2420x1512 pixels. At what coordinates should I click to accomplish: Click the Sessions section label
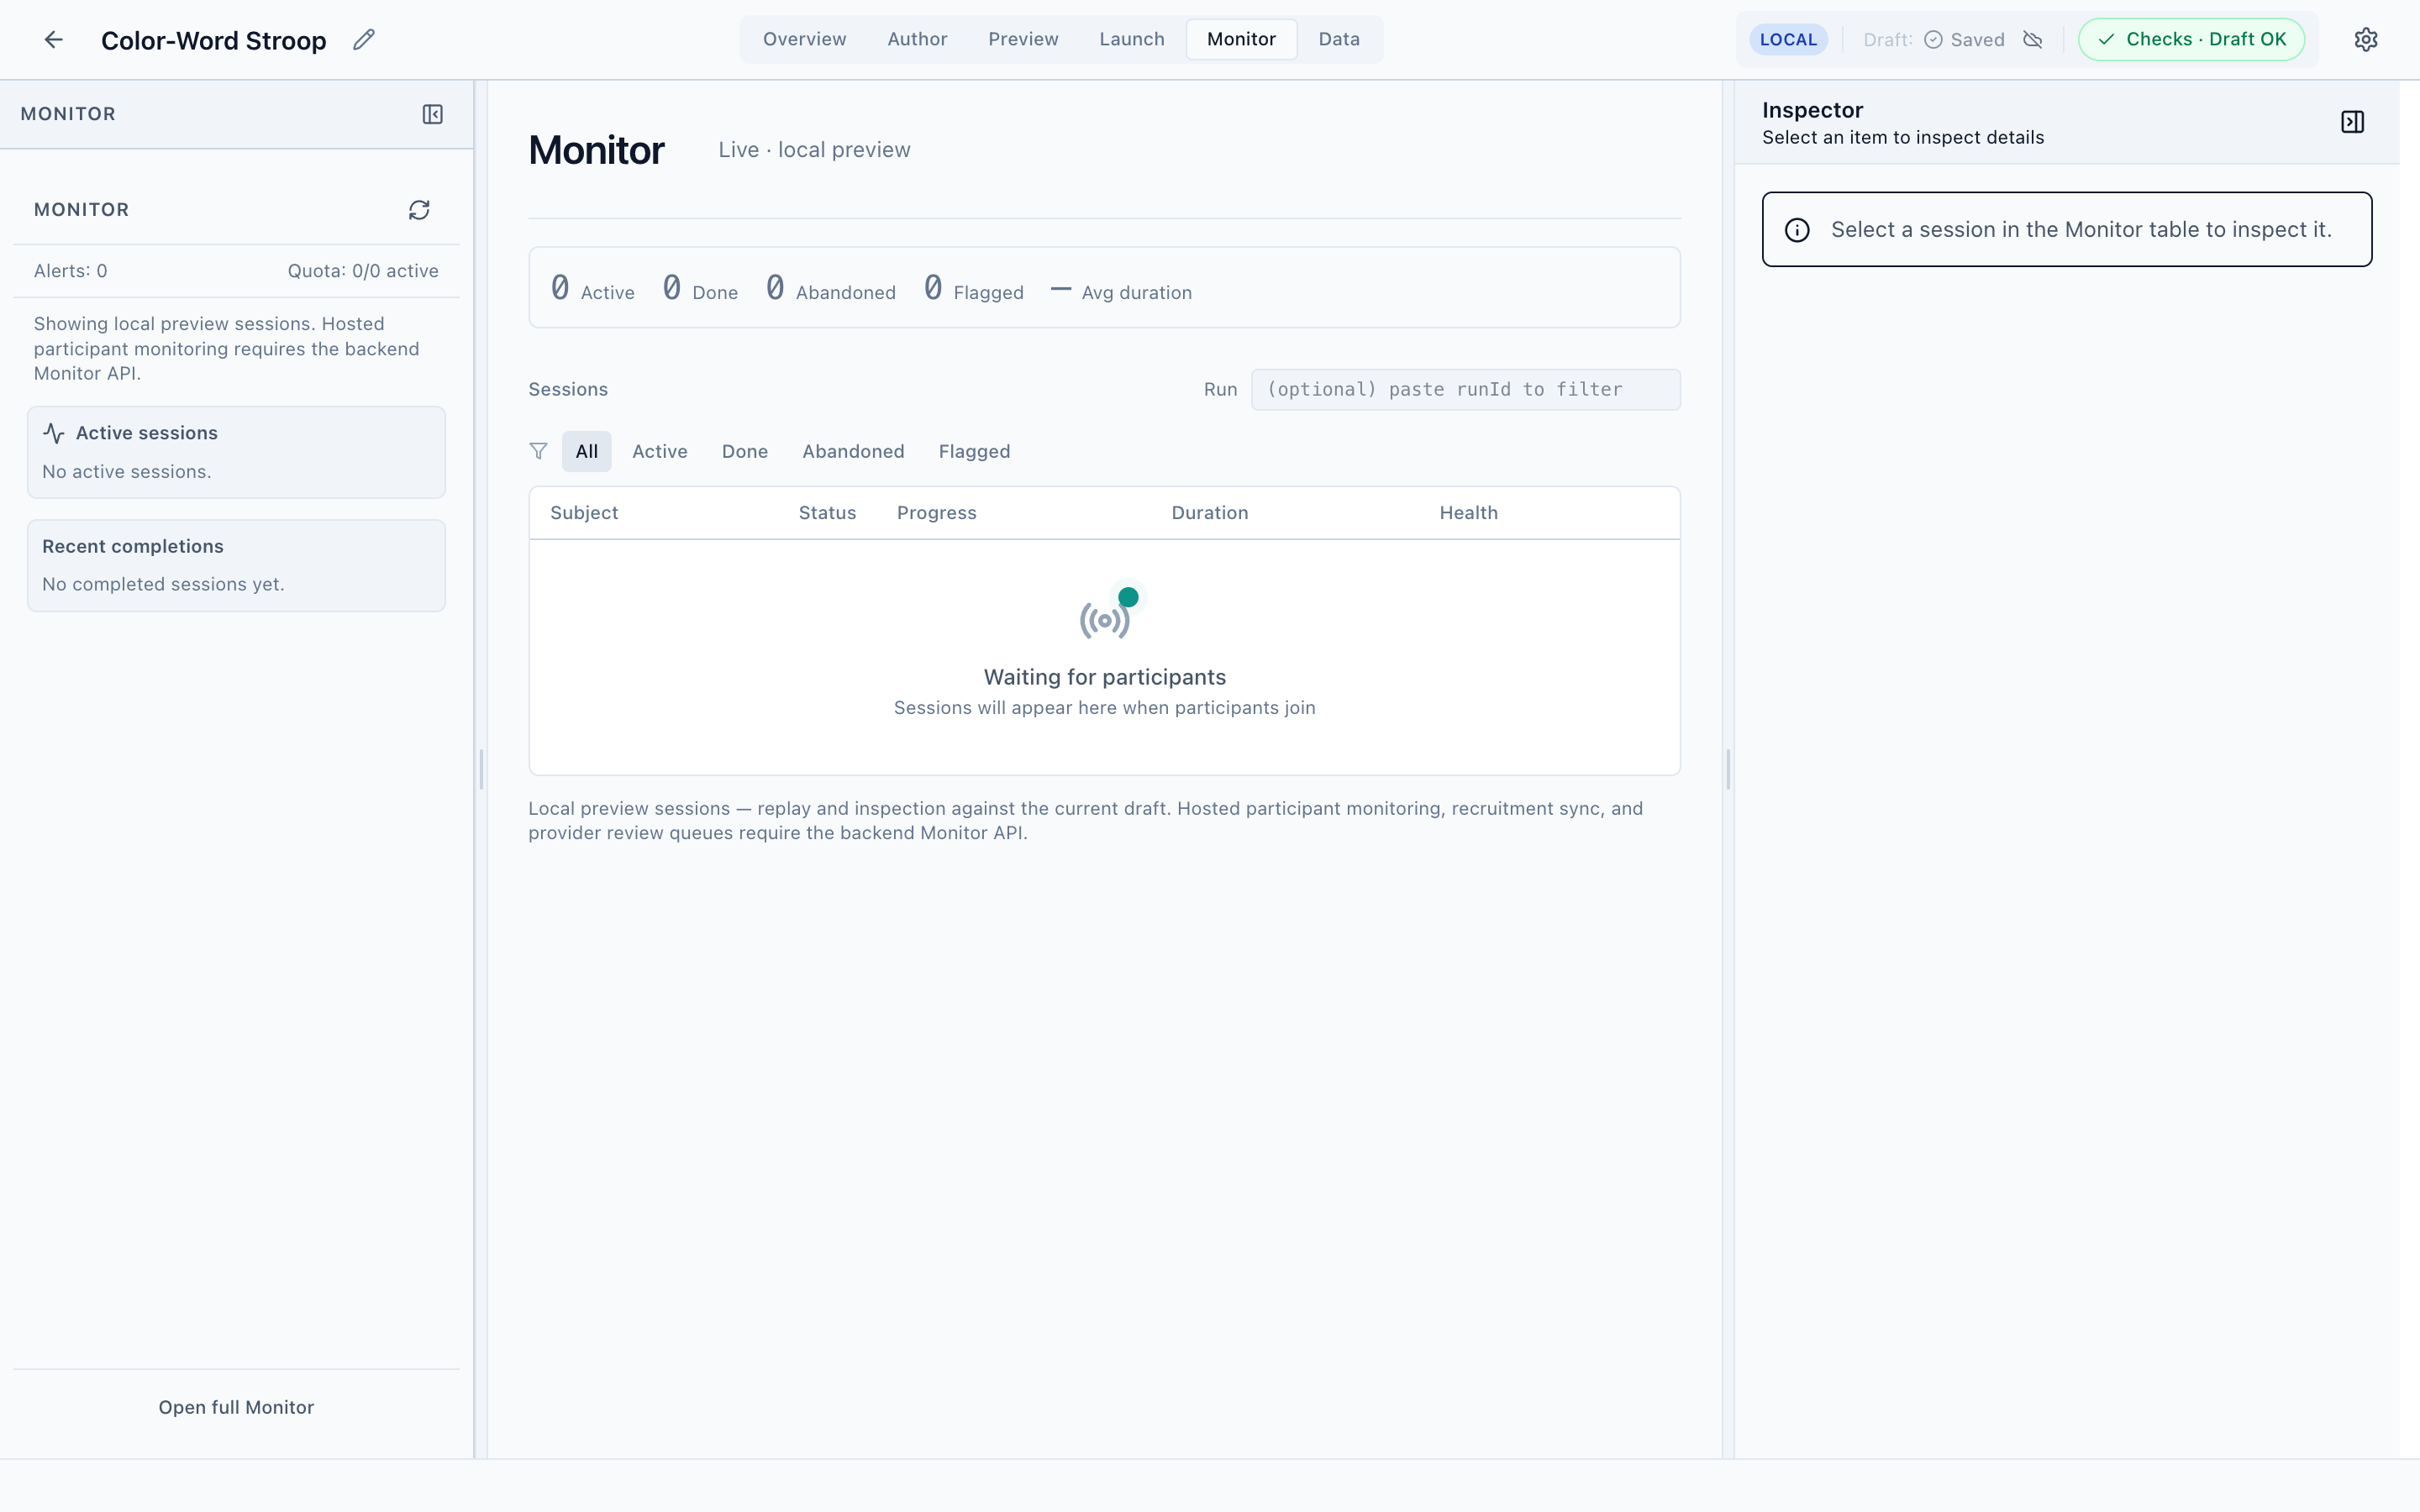(x=568, y=389)
